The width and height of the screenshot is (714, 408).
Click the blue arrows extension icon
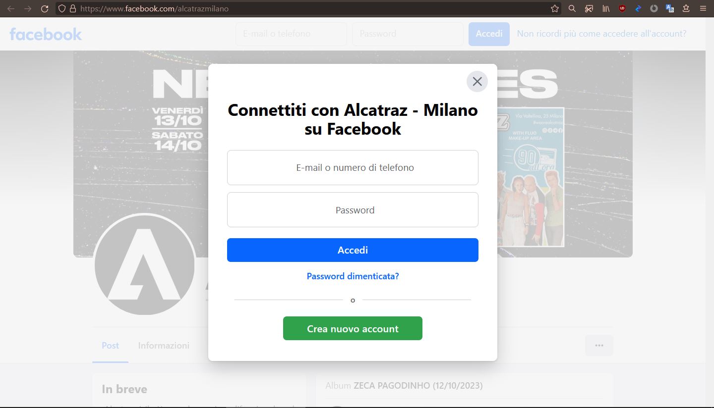tap(638, 8)
